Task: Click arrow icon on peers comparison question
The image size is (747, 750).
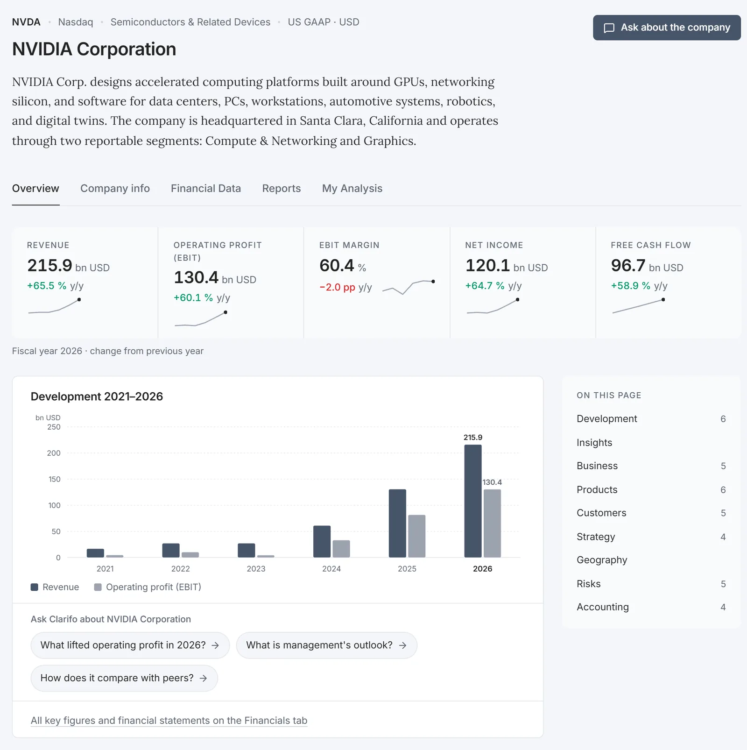Action: pyautogui.click(x=203, y=678)
